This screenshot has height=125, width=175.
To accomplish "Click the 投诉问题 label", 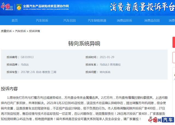I will [x=92, y=72].
